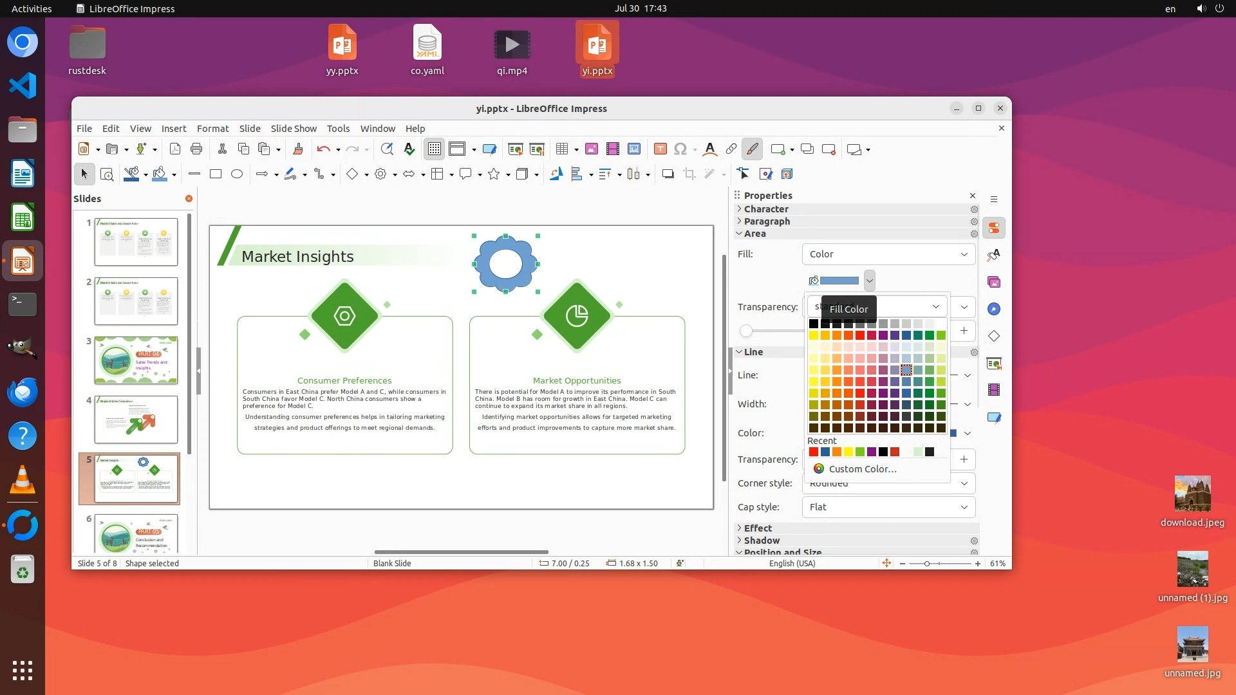This screenshot has width=1236, height=695.
Task: Toggle Show Draw Functions button
Action: click(752, 149)
